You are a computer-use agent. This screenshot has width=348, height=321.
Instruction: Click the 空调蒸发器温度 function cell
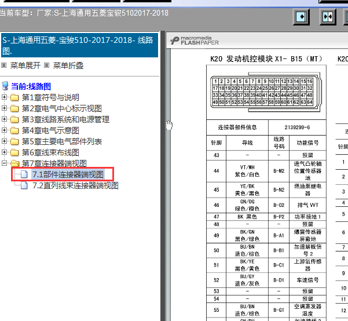(307, 310)
